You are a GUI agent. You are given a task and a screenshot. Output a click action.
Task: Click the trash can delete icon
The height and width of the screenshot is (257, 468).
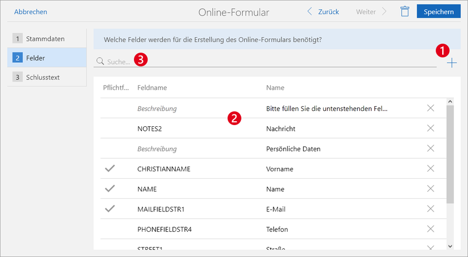404,11
